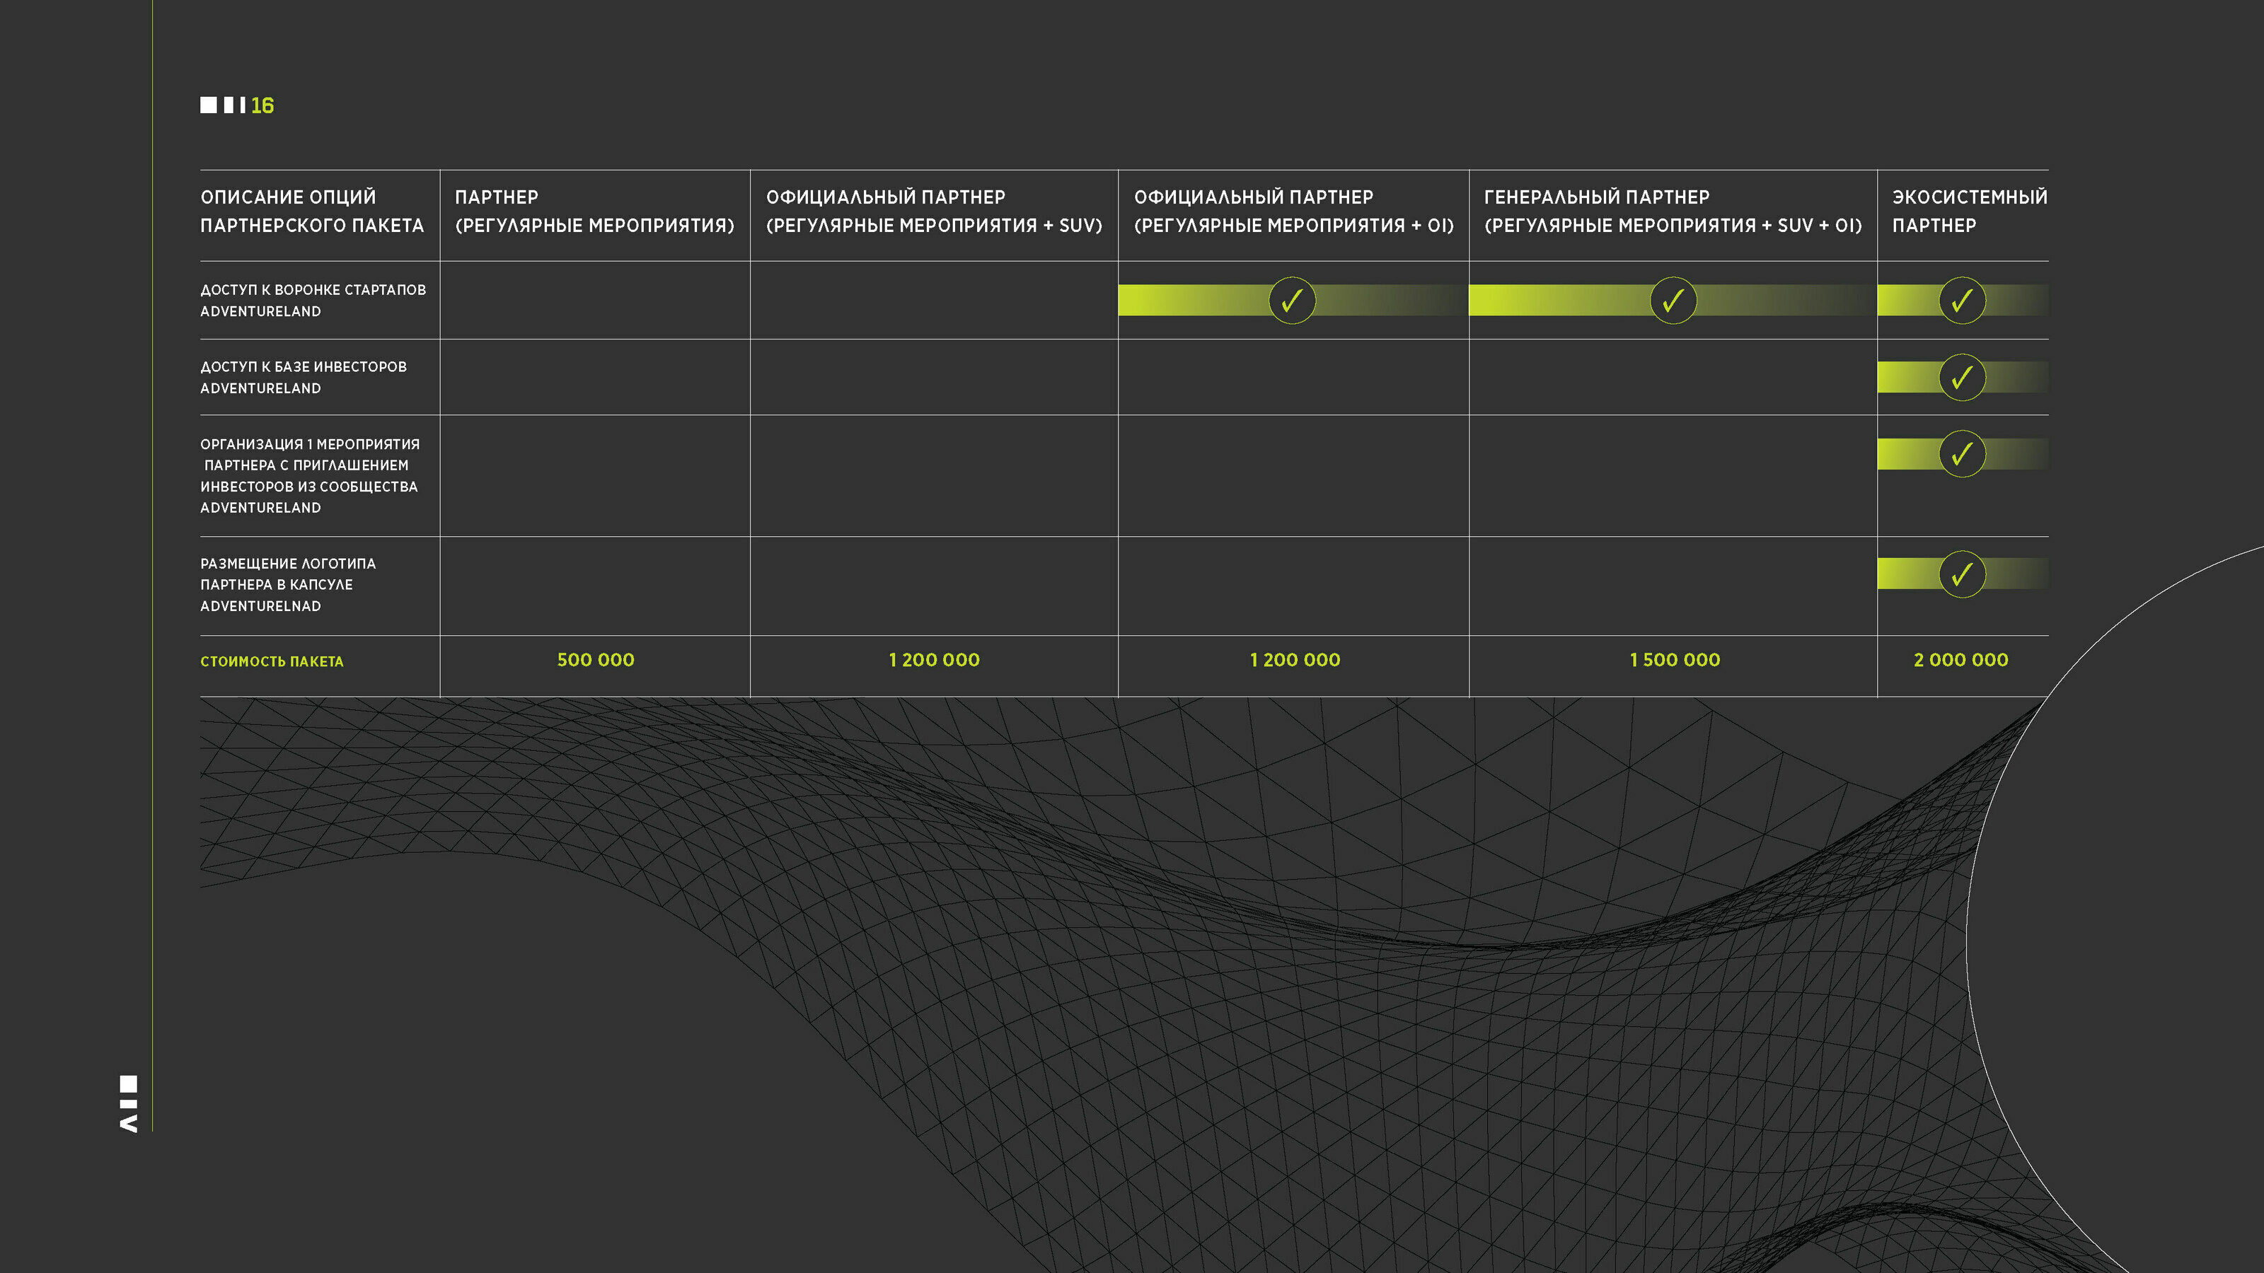Click the 1 500 000 package price

tap(1674, 660)
